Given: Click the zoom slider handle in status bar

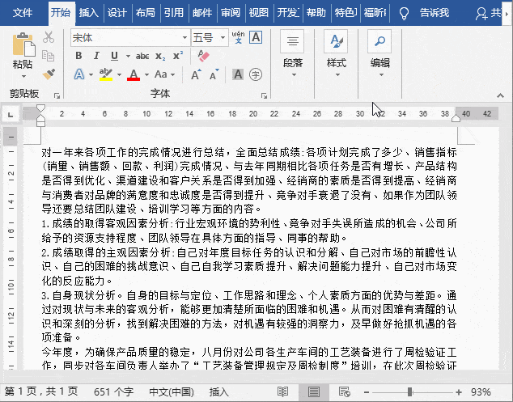Looking at the screenshot, I should tap(409, 391).
